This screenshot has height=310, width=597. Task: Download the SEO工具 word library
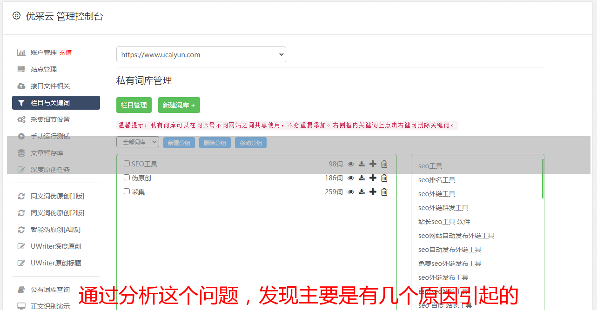pos(362,164)
